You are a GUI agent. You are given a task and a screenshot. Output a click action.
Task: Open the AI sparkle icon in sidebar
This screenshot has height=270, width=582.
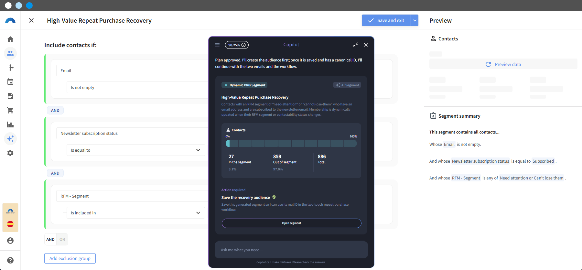(10, 139)
